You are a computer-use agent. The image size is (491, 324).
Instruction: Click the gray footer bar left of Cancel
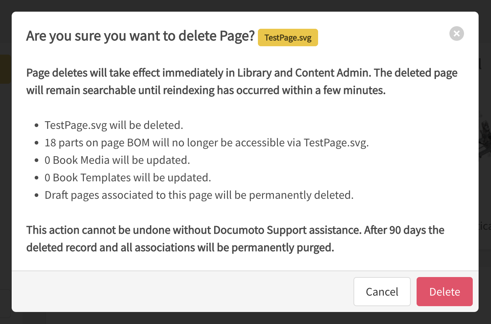click(x=182, y=292)
